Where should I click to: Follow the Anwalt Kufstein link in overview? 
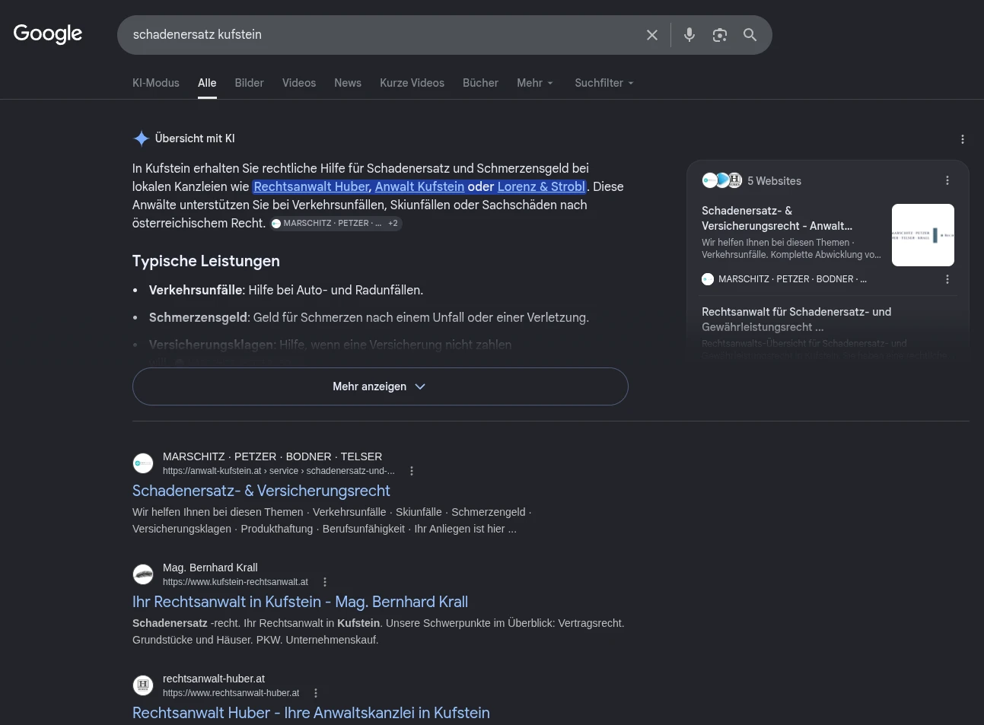[419, 186]
